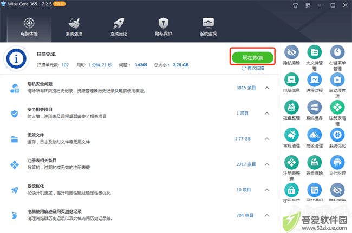Click the 注册表相关条目 diamond row icon

coord(15,165)
